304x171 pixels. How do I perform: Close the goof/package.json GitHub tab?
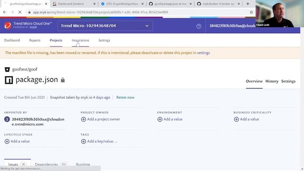(x=190, y=4)
